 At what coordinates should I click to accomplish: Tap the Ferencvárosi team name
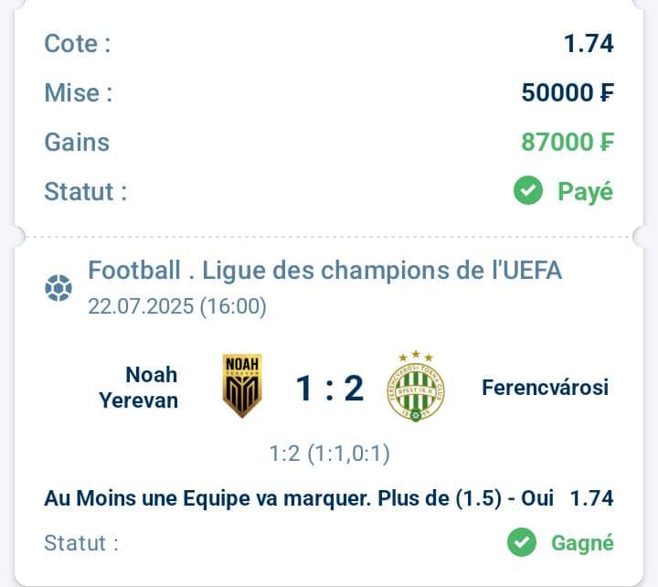tap(545, 387)
